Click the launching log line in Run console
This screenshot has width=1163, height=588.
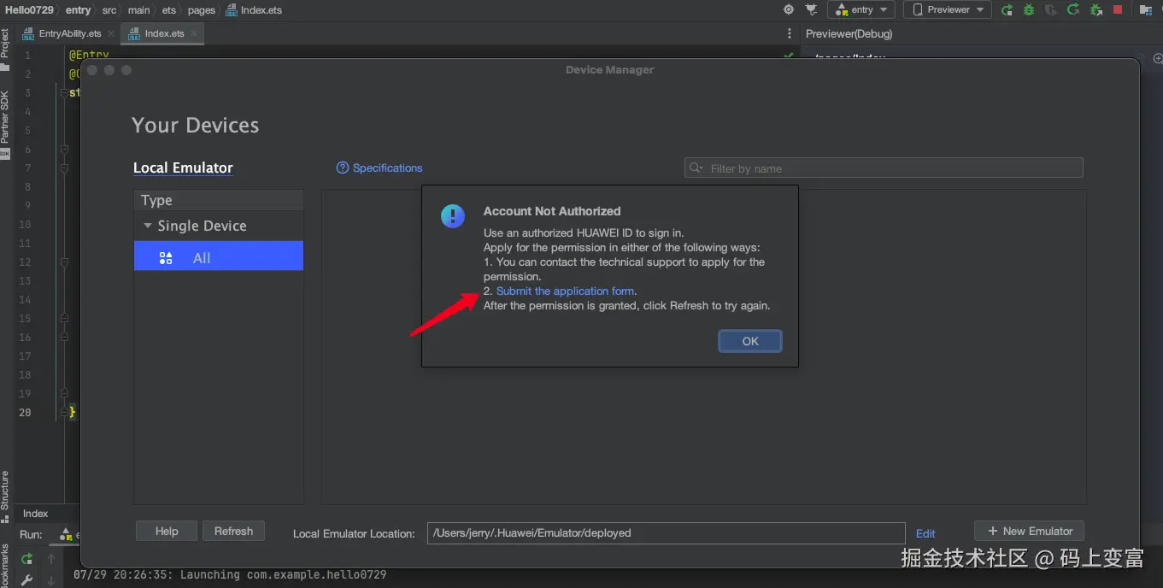pyautogui.click(x=230, y=575)
